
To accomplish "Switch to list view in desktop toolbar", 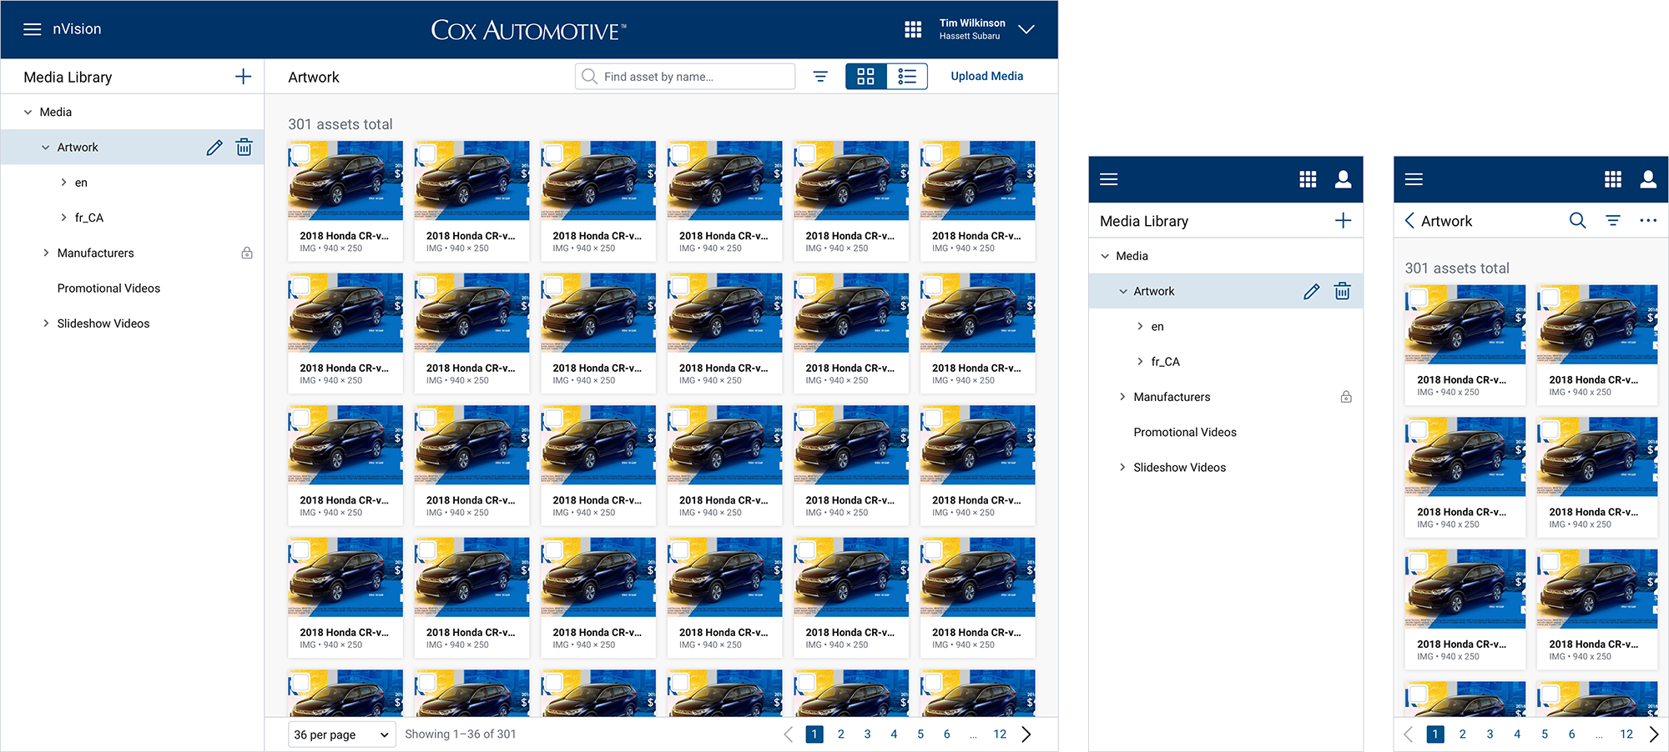I will 907,77.
